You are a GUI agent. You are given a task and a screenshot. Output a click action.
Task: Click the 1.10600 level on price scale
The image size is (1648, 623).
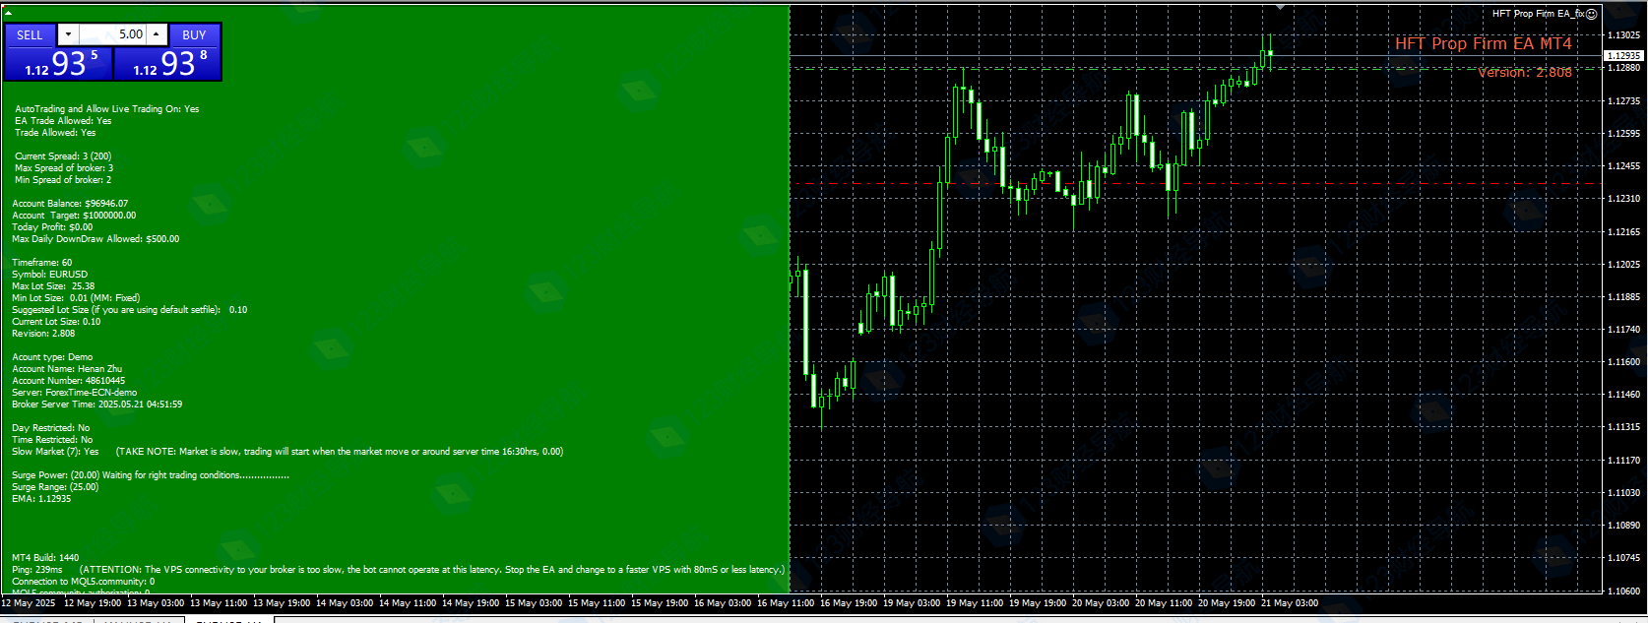[1624, 592]
